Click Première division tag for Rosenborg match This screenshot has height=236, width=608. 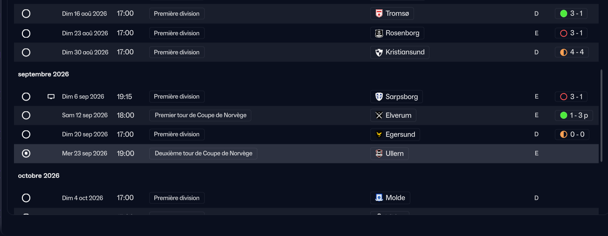coord(177,33)
